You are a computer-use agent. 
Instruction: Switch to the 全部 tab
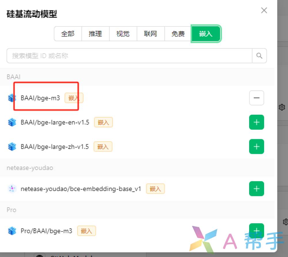(x=68, y=34)
